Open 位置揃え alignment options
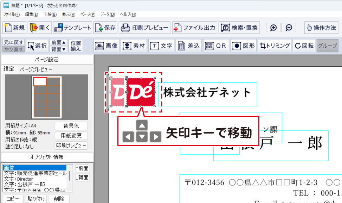The image size is (342, 203). pyautogui.click(x=76, y=46)
